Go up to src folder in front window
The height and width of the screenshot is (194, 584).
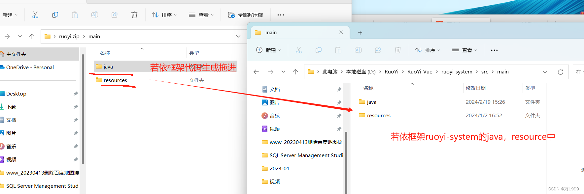pos(295,72)
